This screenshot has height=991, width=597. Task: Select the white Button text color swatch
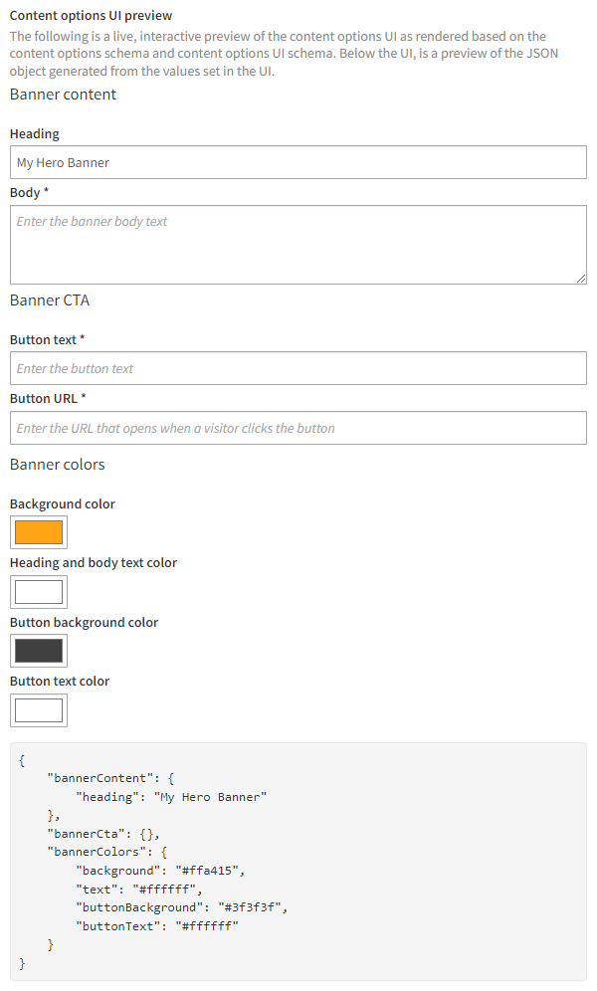coord(38,709)
